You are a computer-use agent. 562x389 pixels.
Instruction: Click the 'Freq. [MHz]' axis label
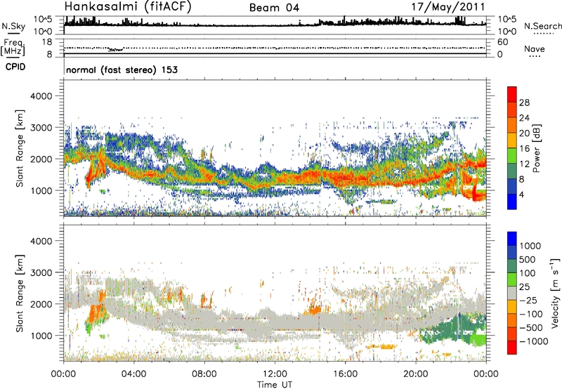pyautogui.click(x=13, y=48)
